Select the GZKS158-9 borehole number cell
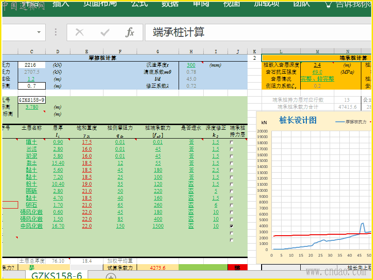 point(31,100)
